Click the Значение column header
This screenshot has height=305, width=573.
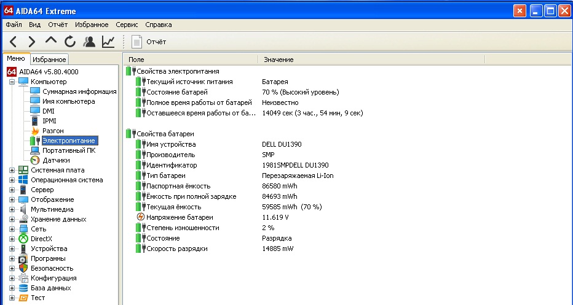tap(279, 60)
